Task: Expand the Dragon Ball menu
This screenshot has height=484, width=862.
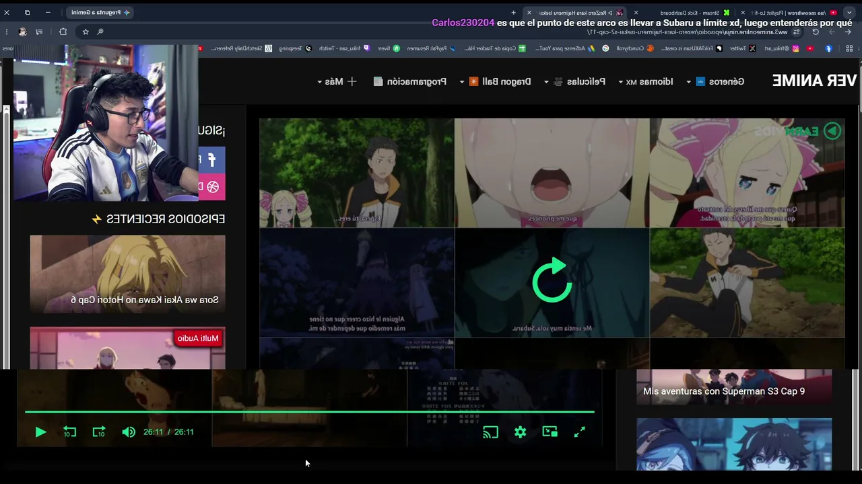Action: (x=496, y=81)
